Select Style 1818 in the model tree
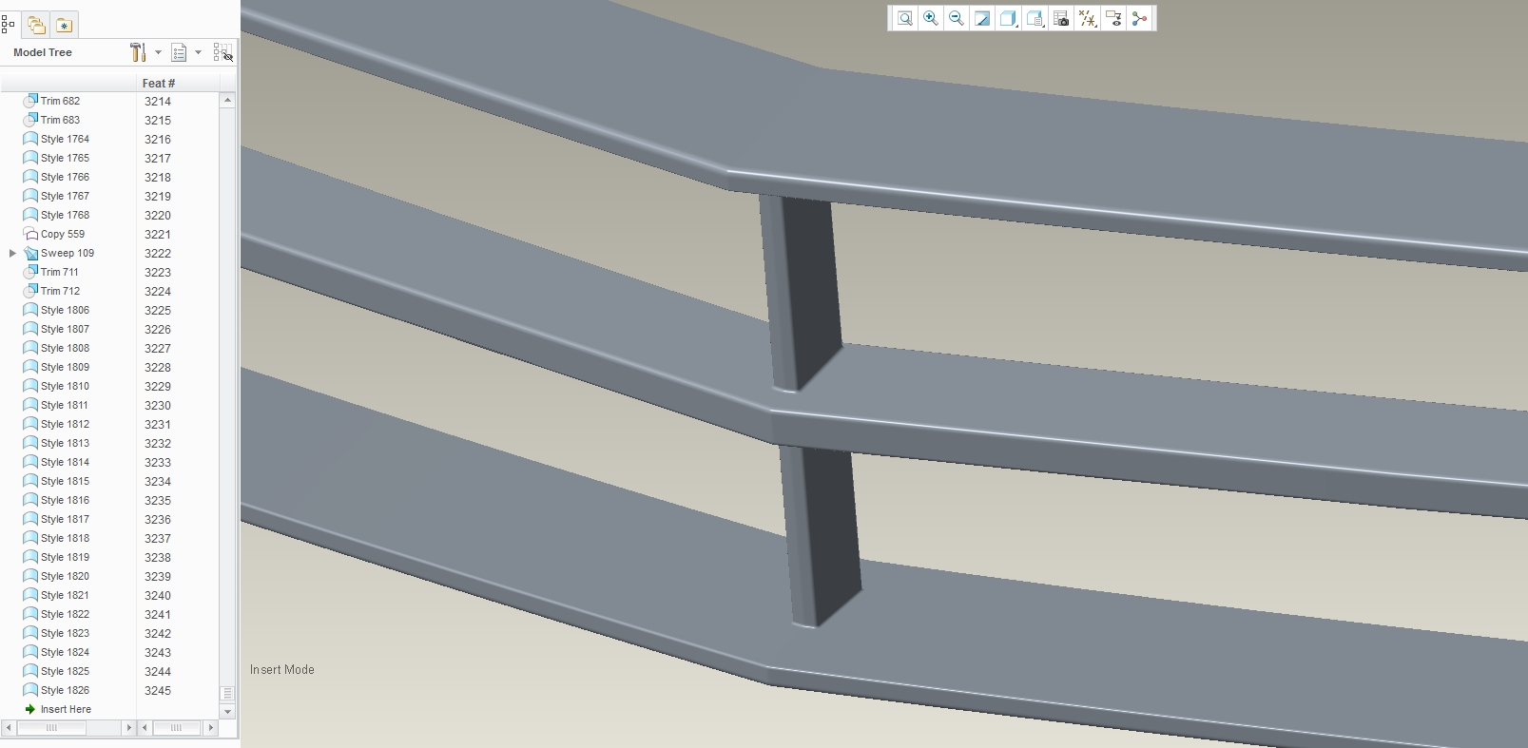Screen dimensions: 1528x748 click(x=65, y=538)
